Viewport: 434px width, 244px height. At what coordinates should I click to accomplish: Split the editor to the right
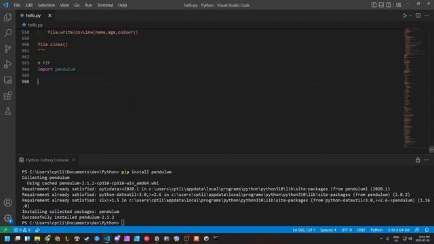418,16
